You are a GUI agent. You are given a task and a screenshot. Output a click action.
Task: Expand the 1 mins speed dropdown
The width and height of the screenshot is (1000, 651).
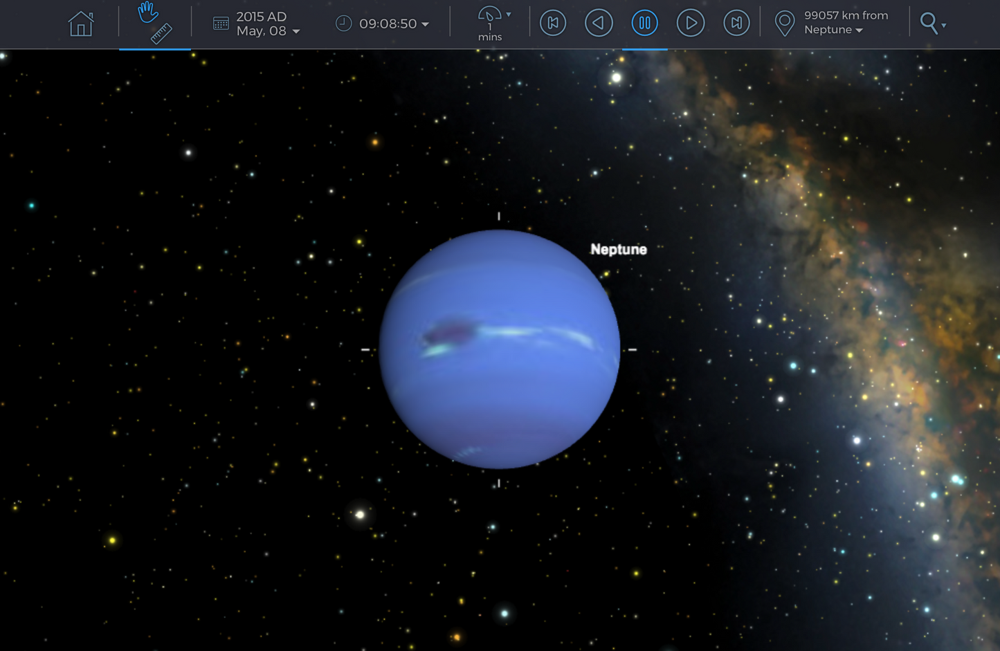point(510,15)
